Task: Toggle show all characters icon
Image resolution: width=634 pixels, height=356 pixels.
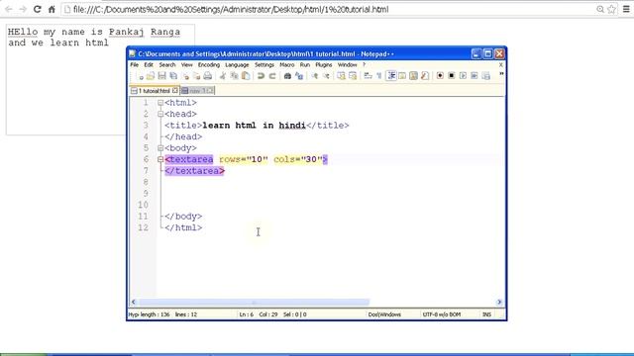Action: pyautogui.click(x=379, y=75)
